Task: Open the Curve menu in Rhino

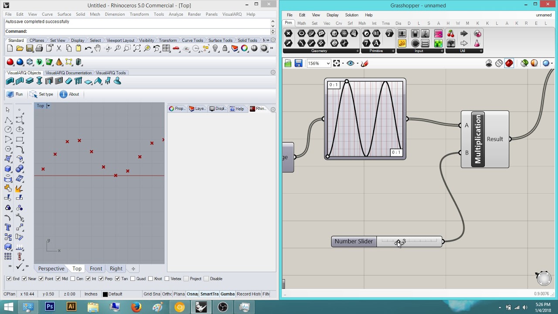Action: (47, 14)
